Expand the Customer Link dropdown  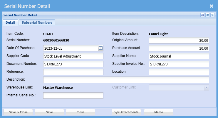tap(206, 87)
